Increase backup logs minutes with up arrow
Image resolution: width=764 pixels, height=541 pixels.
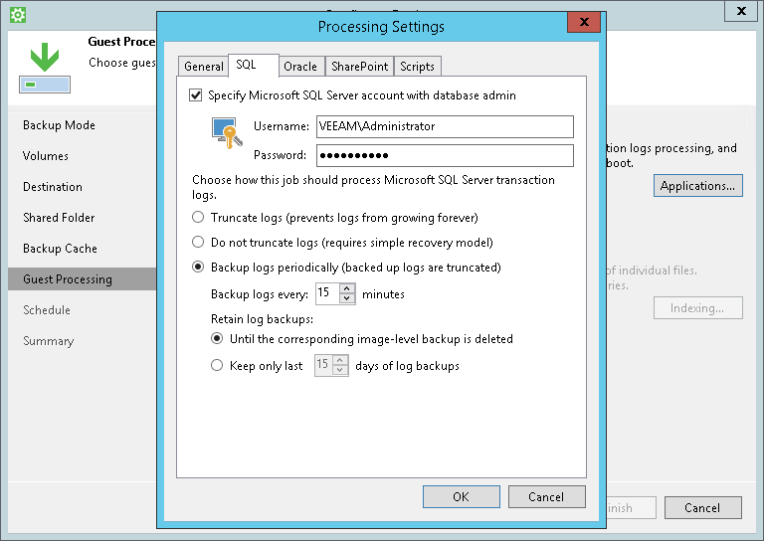click(347, 288)
